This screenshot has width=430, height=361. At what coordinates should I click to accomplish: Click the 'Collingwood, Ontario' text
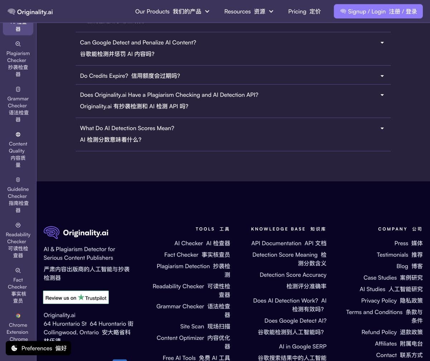click(x=71, y=332)
